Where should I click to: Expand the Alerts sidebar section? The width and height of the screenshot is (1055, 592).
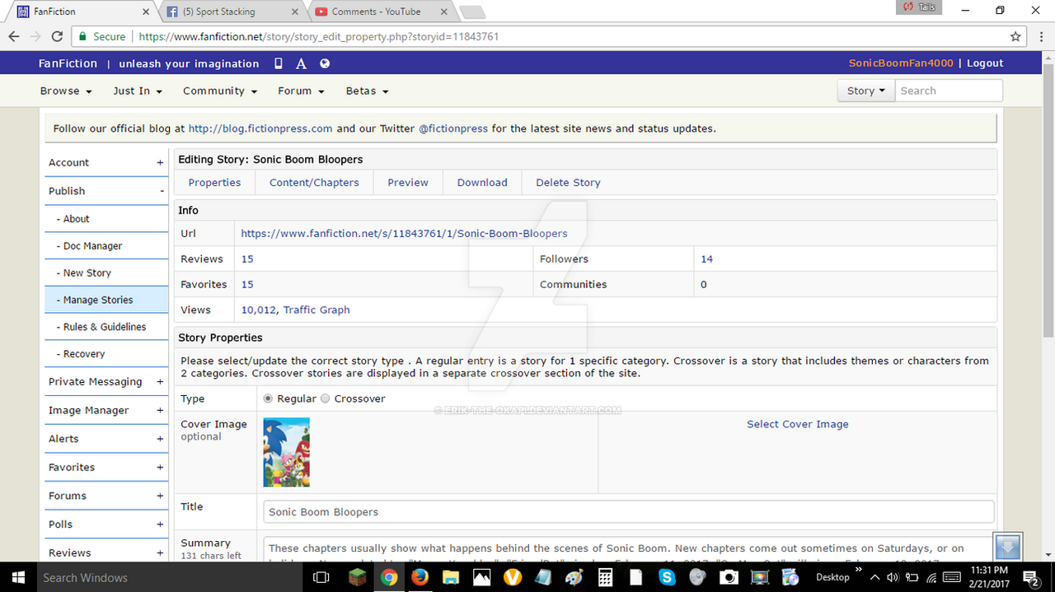pyautogui.click(x=105, y=439)
